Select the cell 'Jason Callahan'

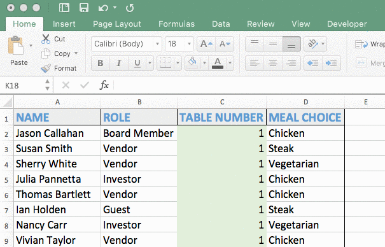click(x=57, y=133)
